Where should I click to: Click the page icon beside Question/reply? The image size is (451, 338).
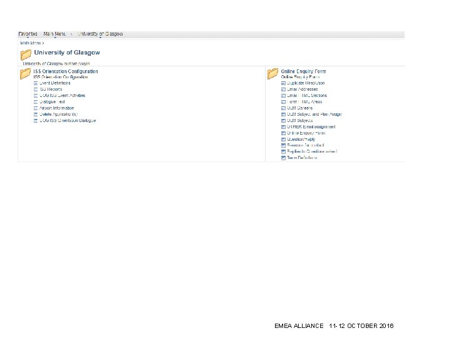tap(283, 140)
